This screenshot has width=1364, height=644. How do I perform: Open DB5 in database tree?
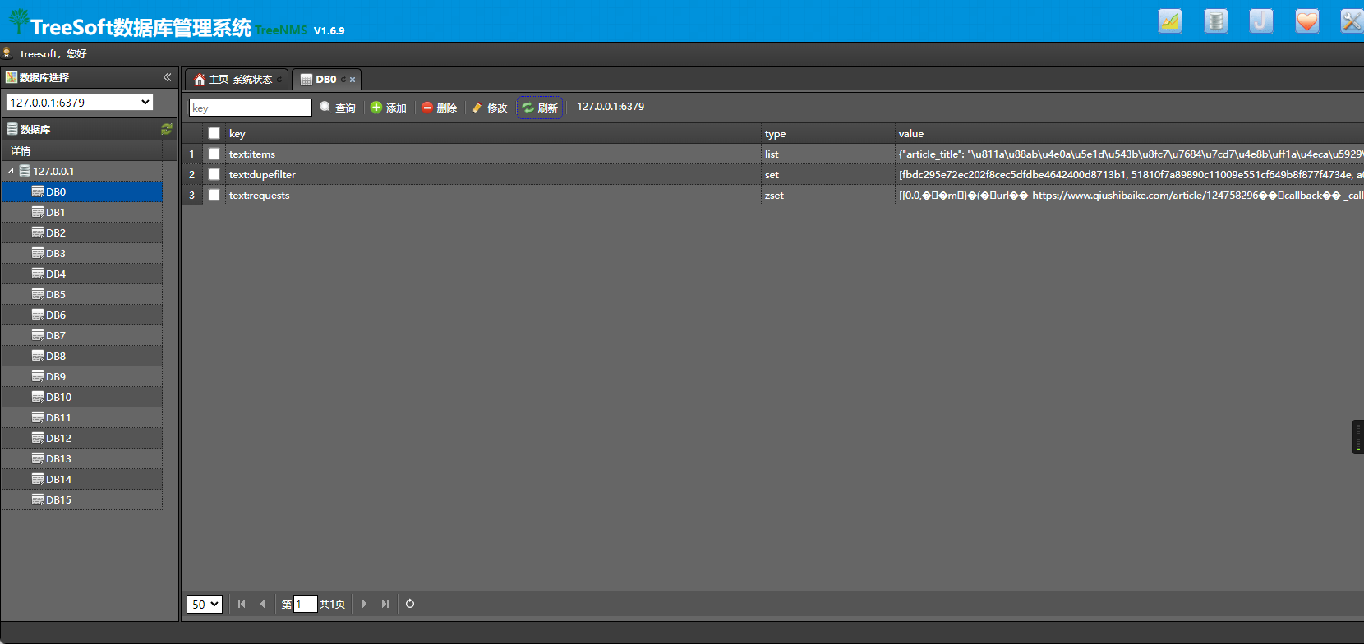[x=81, y=294]
